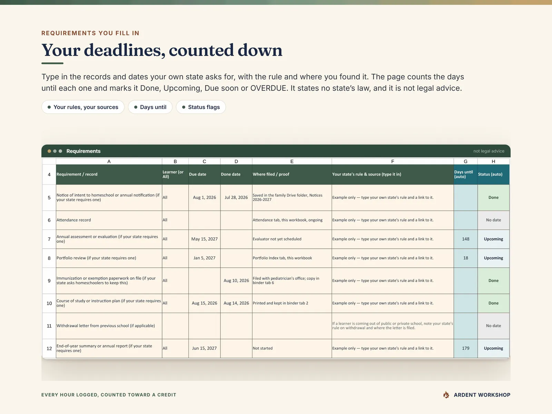Click the 'Where filed / proof' header cell
Image resolution: width=552 pixels, height=414 pixels.
pyautogui.click(x=292, y=175)
